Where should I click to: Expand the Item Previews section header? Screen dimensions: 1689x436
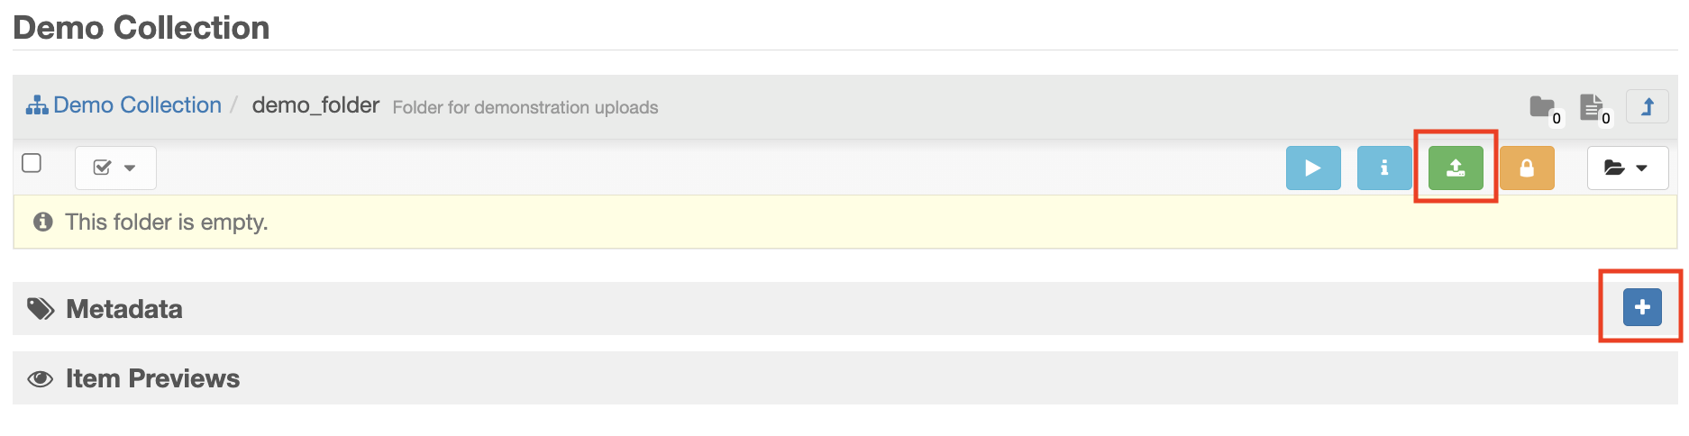coord(152,378)
